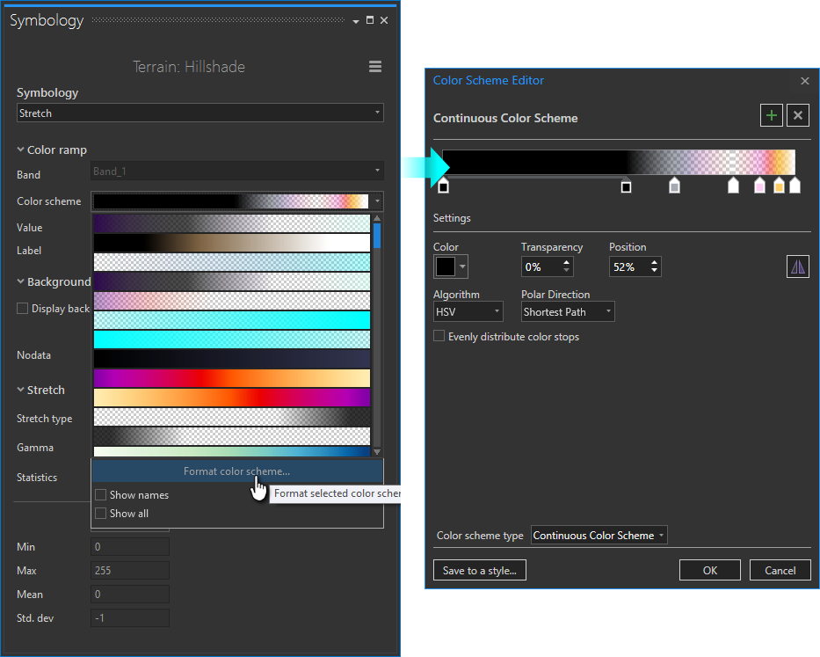Open the Symbology pane hamburger menu
Viewport: 820px width, 657px height.
375,67
